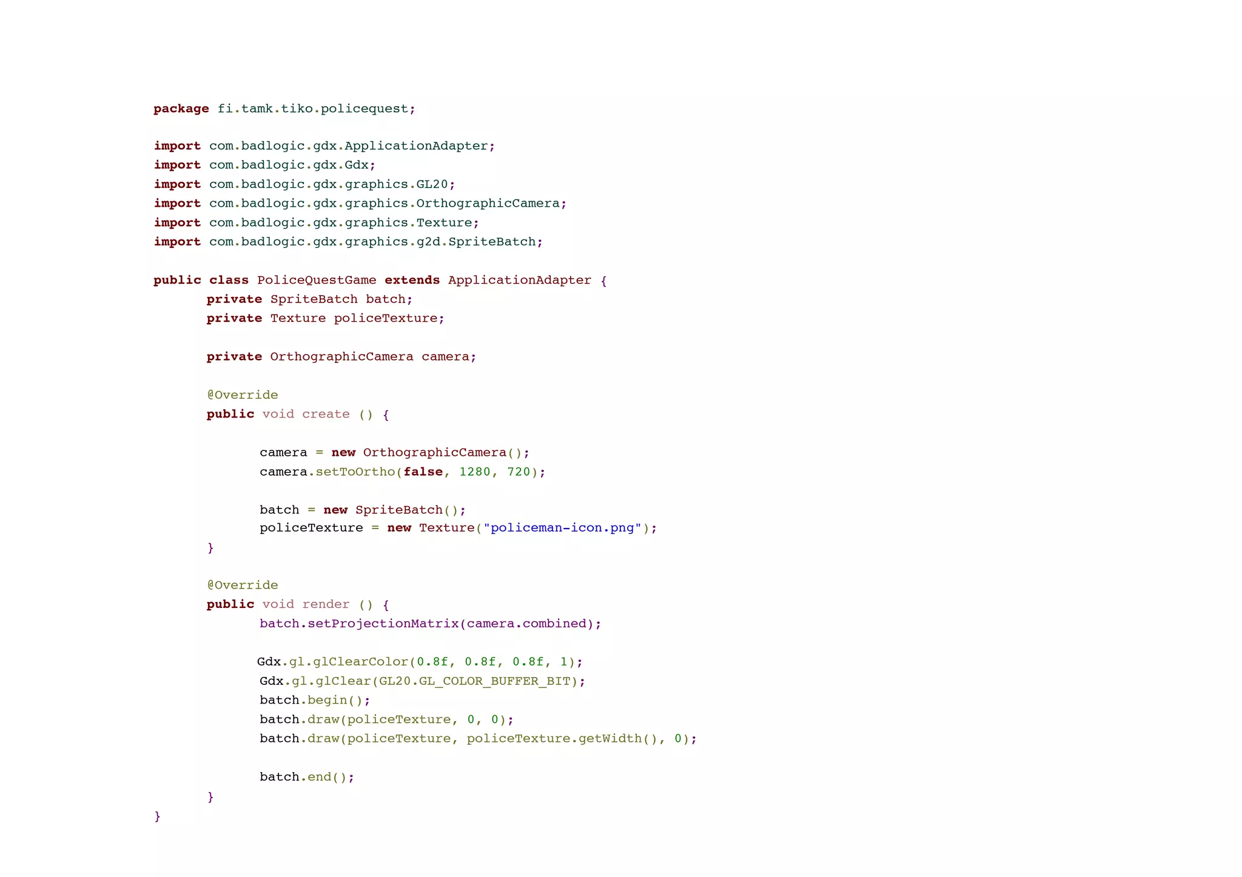Click the private Texture policeTexture field
The height and width of the screenshot is (877, 1242).
[326, 318]
